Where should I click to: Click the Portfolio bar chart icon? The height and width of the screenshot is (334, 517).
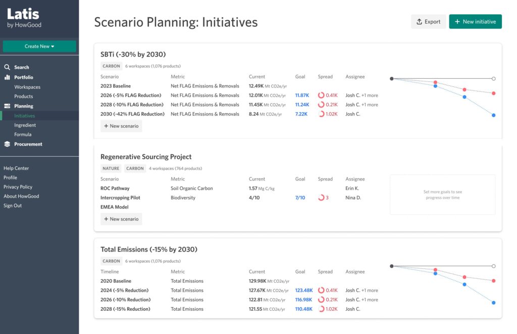(x=7, y=77)
